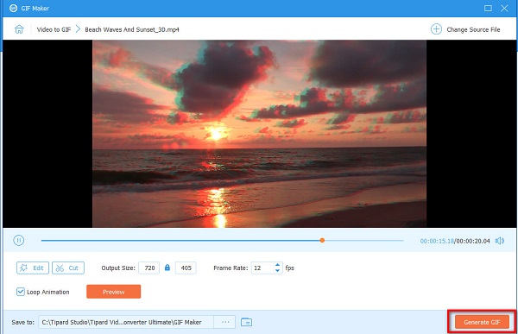The height and width of the screenshot is (334, 518).
Task: Click the Preview button
Action: click(x=114, y=292)
